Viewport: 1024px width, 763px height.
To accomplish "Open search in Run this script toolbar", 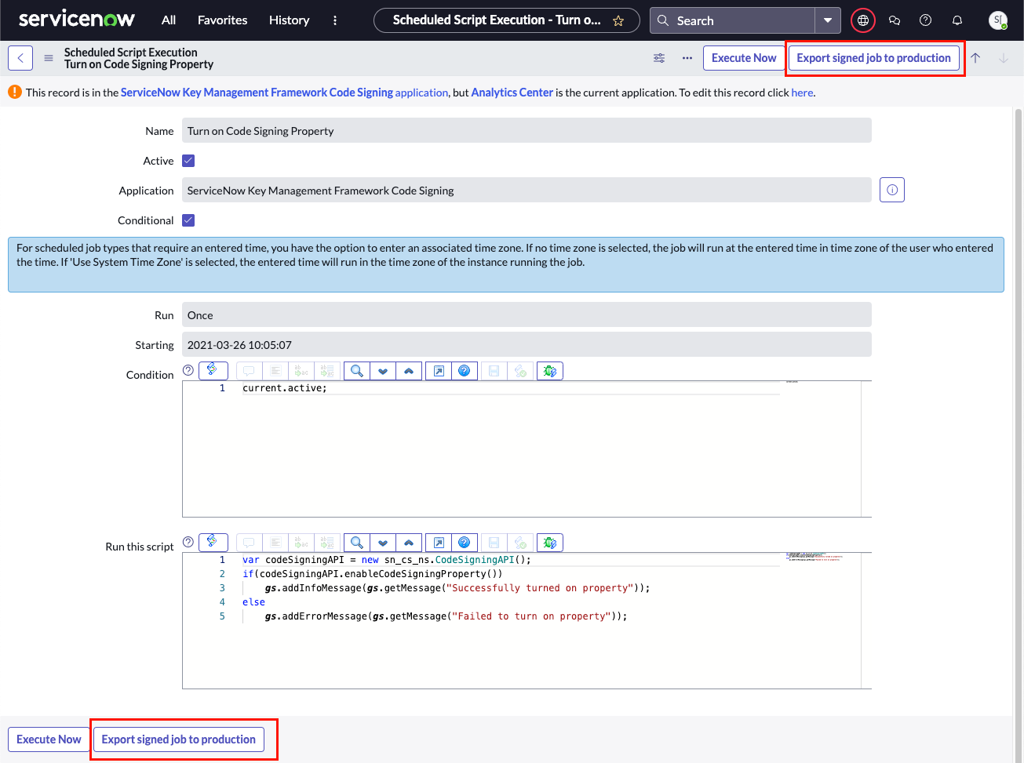I will click(357, 542).
